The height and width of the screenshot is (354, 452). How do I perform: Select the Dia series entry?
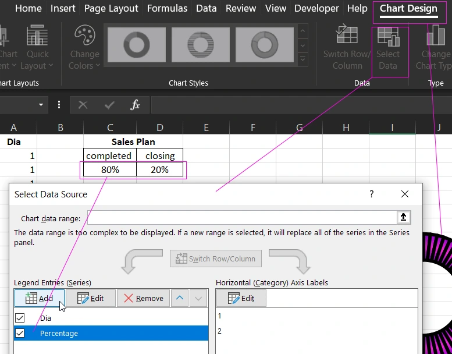[x=111, y=318]
